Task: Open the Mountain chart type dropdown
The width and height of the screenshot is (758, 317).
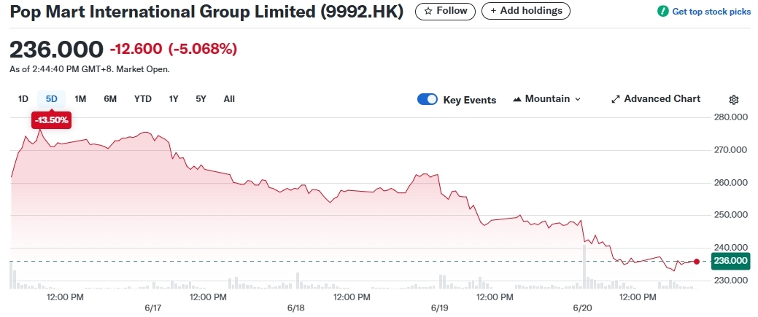Action: [546, 99]
